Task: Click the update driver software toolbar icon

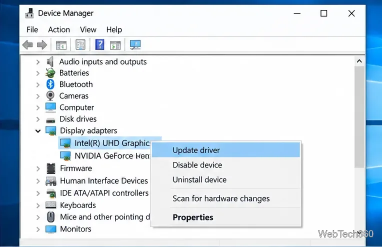Action: (115, 45)
